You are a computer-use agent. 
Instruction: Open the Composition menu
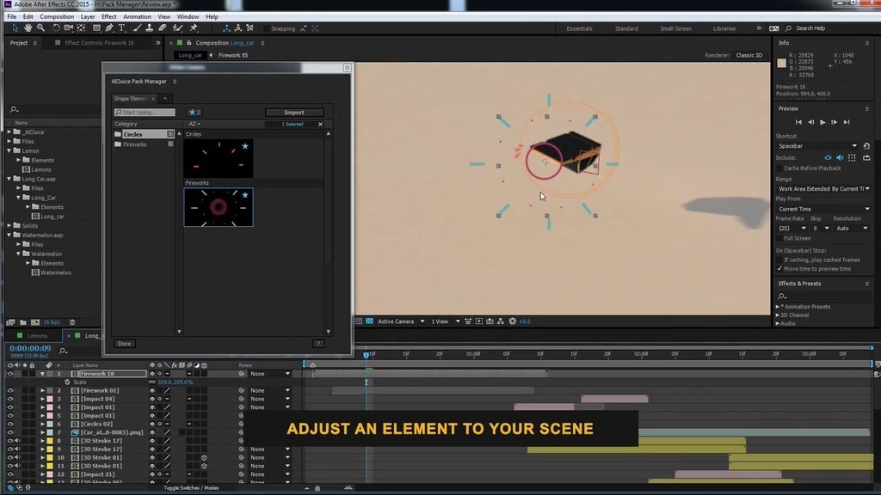(x=57, y=17)
